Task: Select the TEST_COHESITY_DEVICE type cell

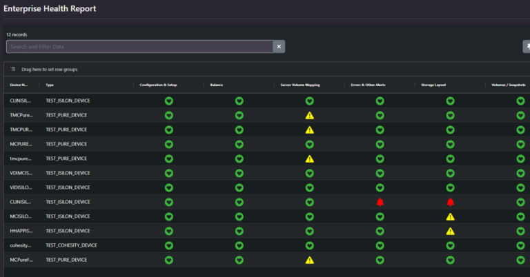Action: coord(71,245)
